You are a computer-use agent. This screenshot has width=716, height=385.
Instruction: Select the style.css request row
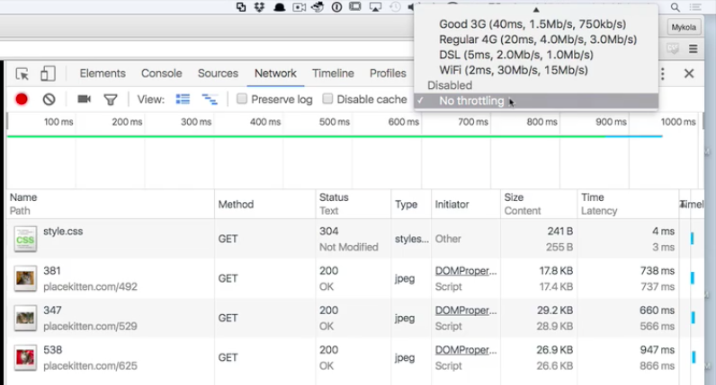tap(108, 239)
